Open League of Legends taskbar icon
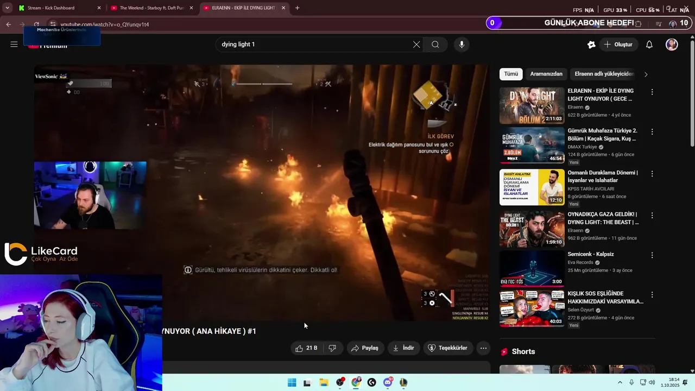The width and height of the screenshot is (695, 391). 403,382
